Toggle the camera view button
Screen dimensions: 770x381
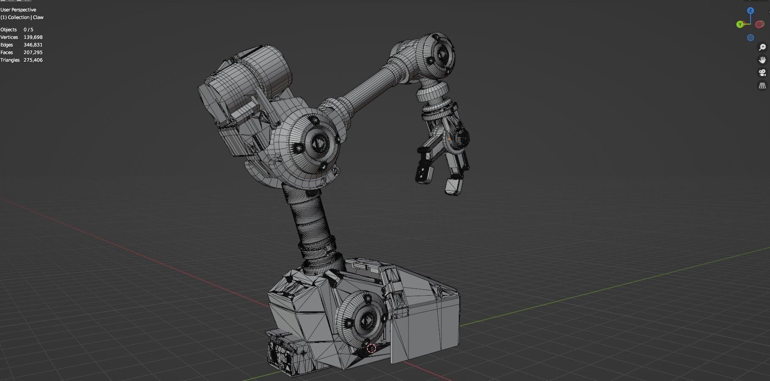[762, 73]
